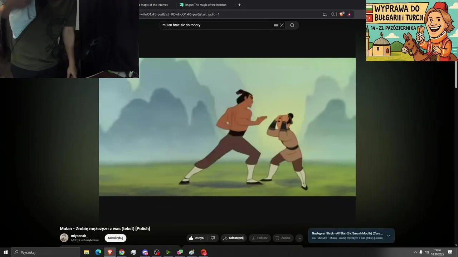Switch to Brave browser on taskbar
This screenshot has width=458, height=257.
click(x=110, y=252)
